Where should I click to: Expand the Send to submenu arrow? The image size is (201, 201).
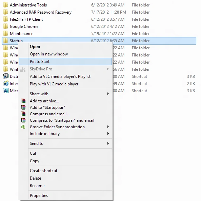108,144
